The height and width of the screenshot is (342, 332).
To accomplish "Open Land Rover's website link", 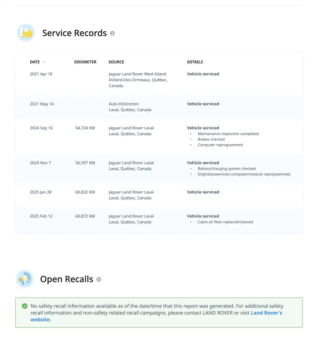I will tap(156, 316).
